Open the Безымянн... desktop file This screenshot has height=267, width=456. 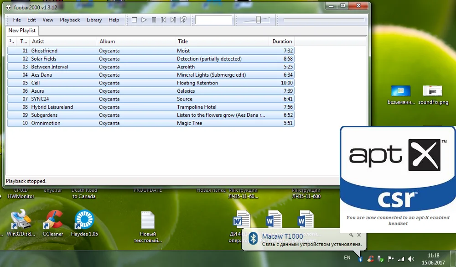click(x=401, y=95)
